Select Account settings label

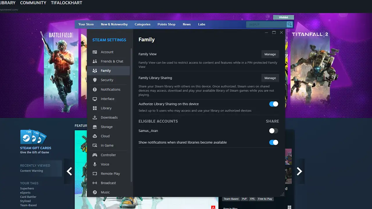pos(107,52)
